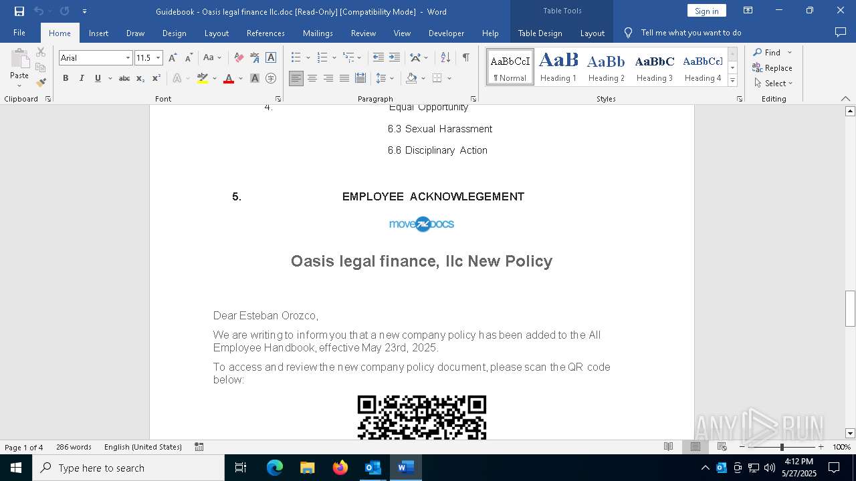Toggle Subscript formatting
Image resolution: width=856 pixels, height=481 pixels.
tap(140, 78)
